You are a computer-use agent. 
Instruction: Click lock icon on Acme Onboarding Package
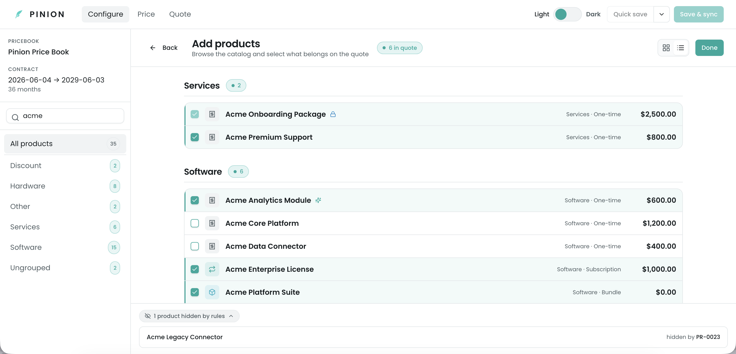pos(333,114)
